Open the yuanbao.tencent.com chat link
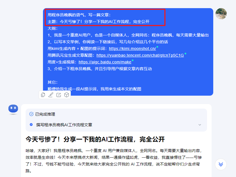 pyautogui.click(x=140, y=55)
